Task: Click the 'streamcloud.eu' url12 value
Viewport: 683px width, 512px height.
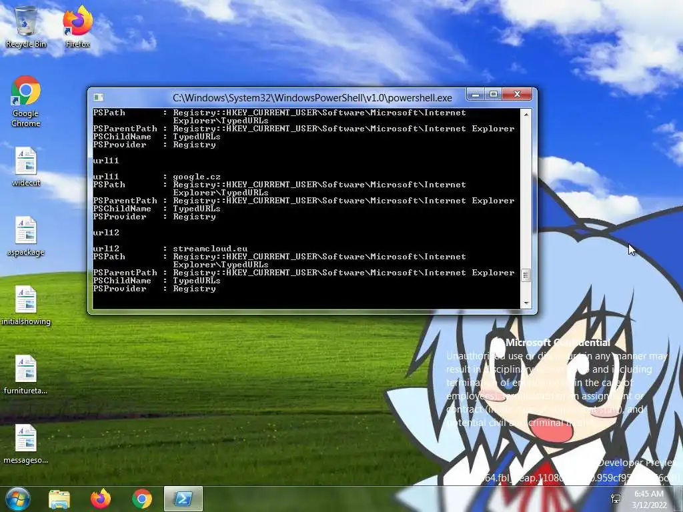Action: coord(210,249)
